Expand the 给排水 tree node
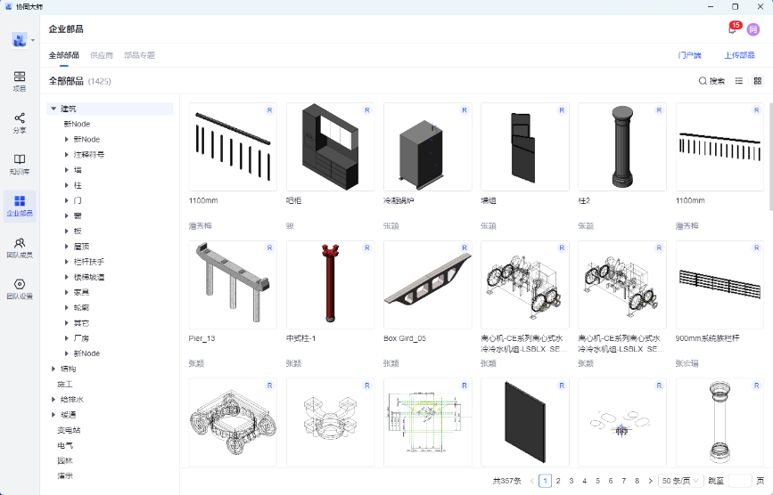Image resolution: width=773 pixels, height=495 pixels. (x=53, y=399)
